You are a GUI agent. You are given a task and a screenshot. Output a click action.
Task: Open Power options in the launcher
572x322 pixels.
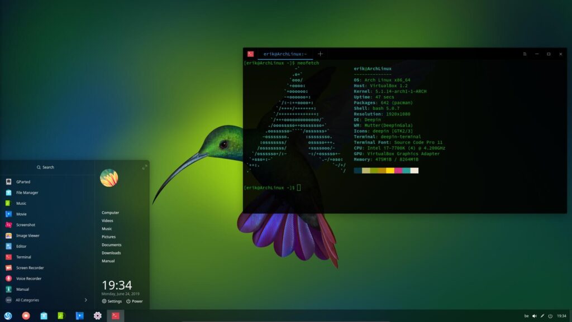[134, 301]
